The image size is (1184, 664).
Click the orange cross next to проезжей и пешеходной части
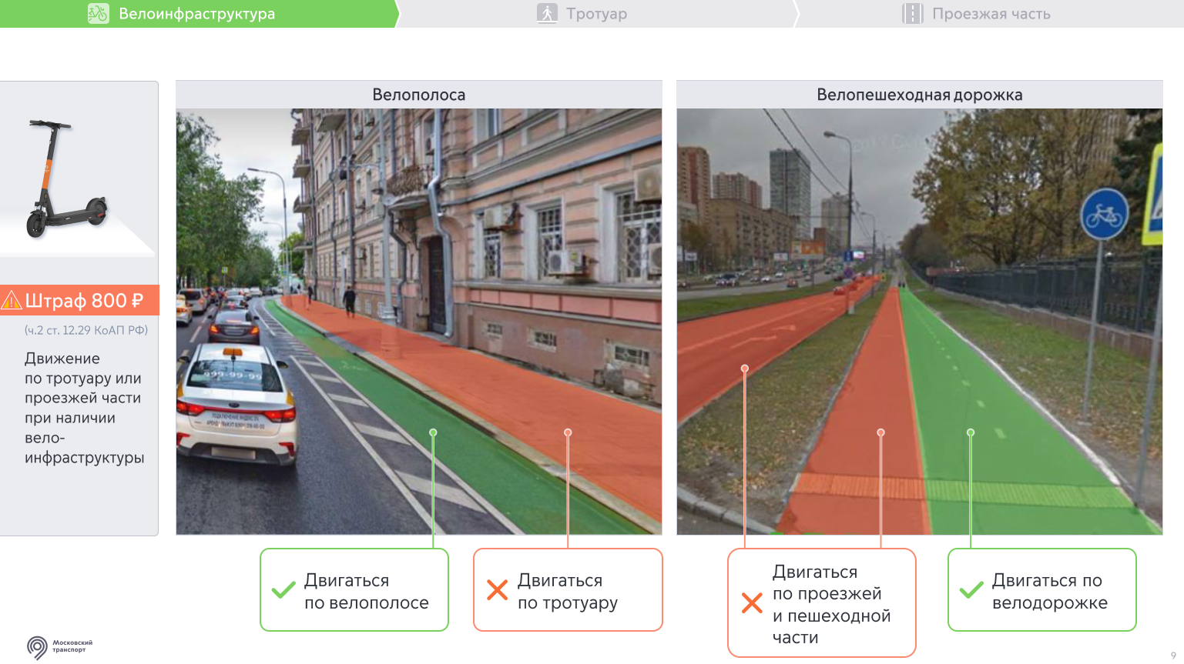coord(752,602)
